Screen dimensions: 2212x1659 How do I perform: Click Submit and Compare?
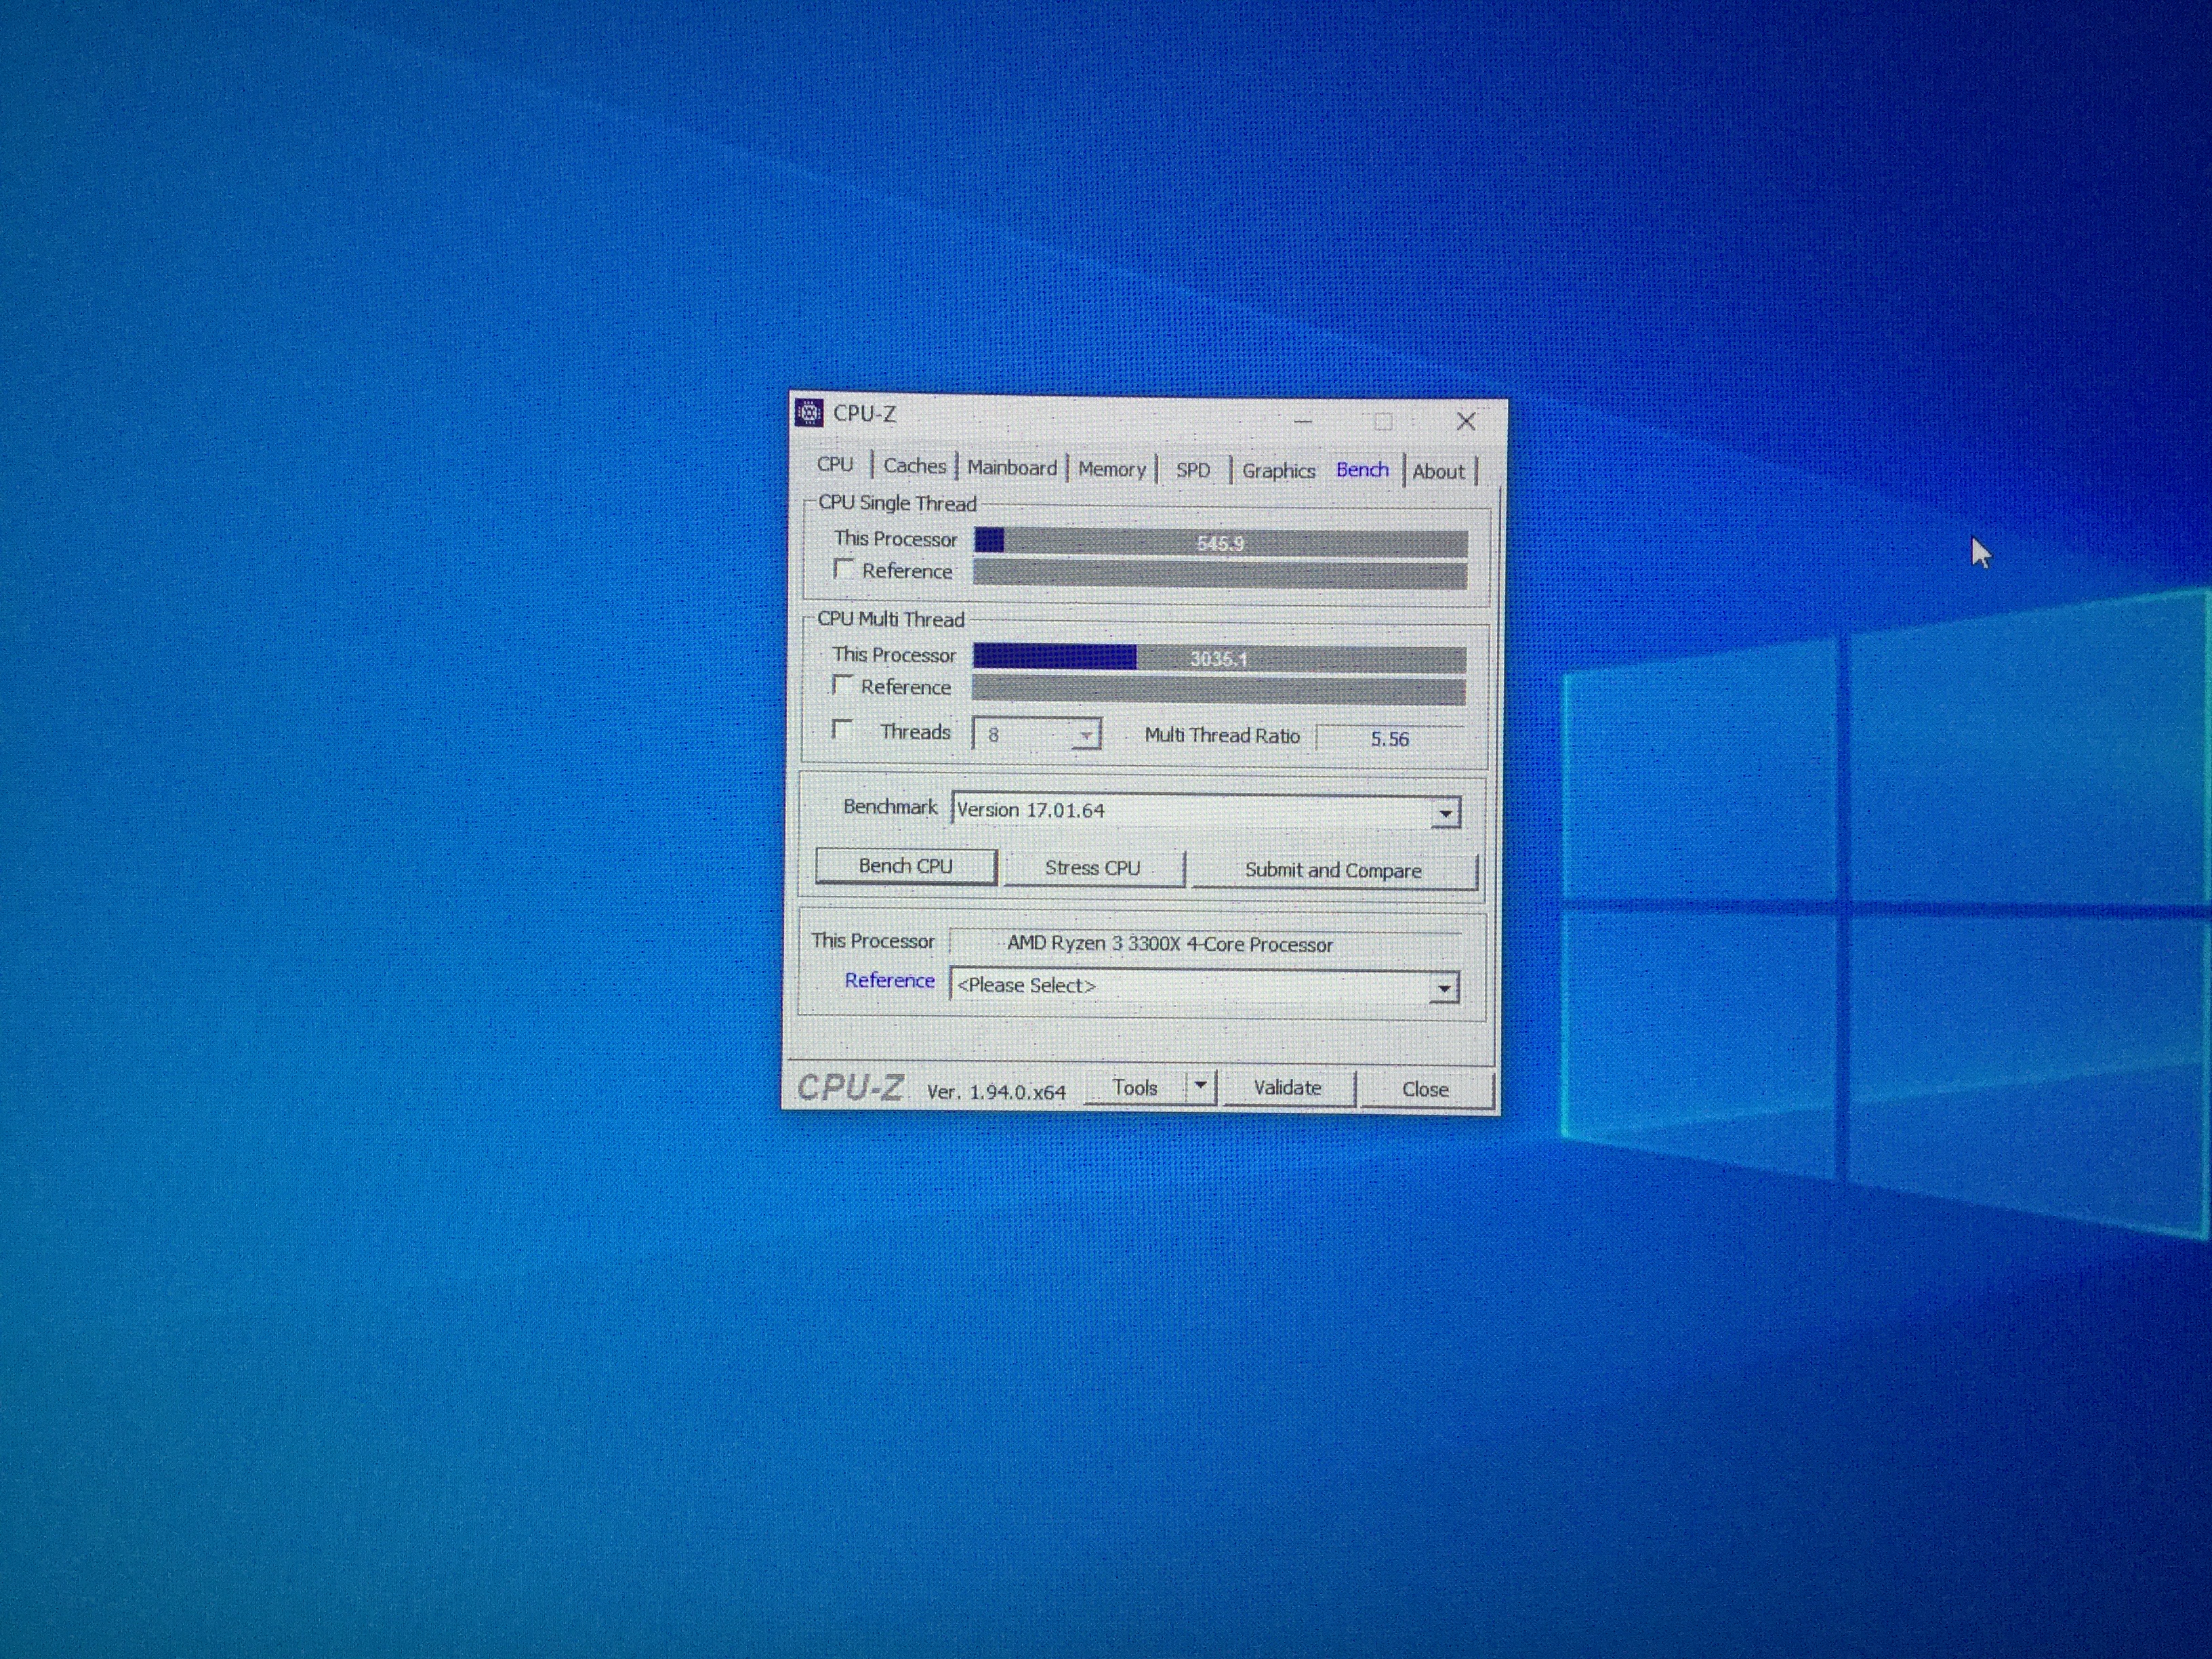(1333, 871)
